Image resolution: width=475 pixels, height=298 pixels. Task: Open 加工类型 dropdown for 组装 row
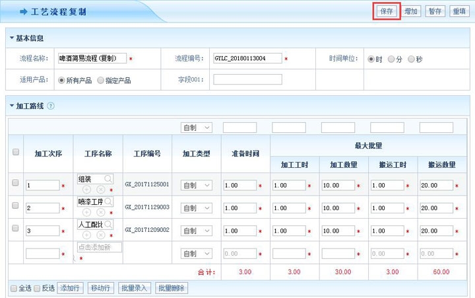tap(197, 185)
